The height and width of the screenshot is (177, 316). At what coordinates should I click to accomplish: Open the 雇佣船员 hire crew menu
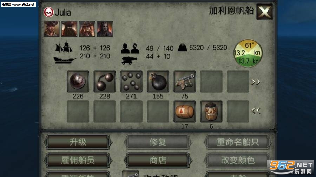tap(78, 160)
